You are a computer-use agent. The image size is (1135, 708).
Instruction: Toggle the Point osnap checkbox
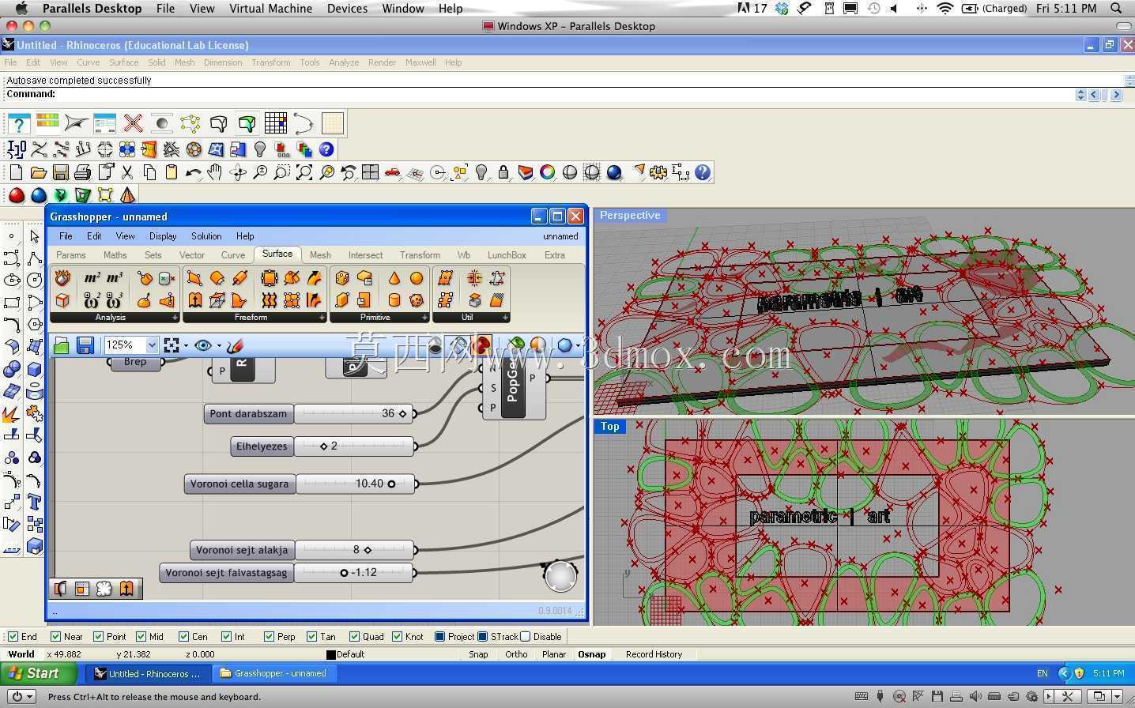point(98,636)
